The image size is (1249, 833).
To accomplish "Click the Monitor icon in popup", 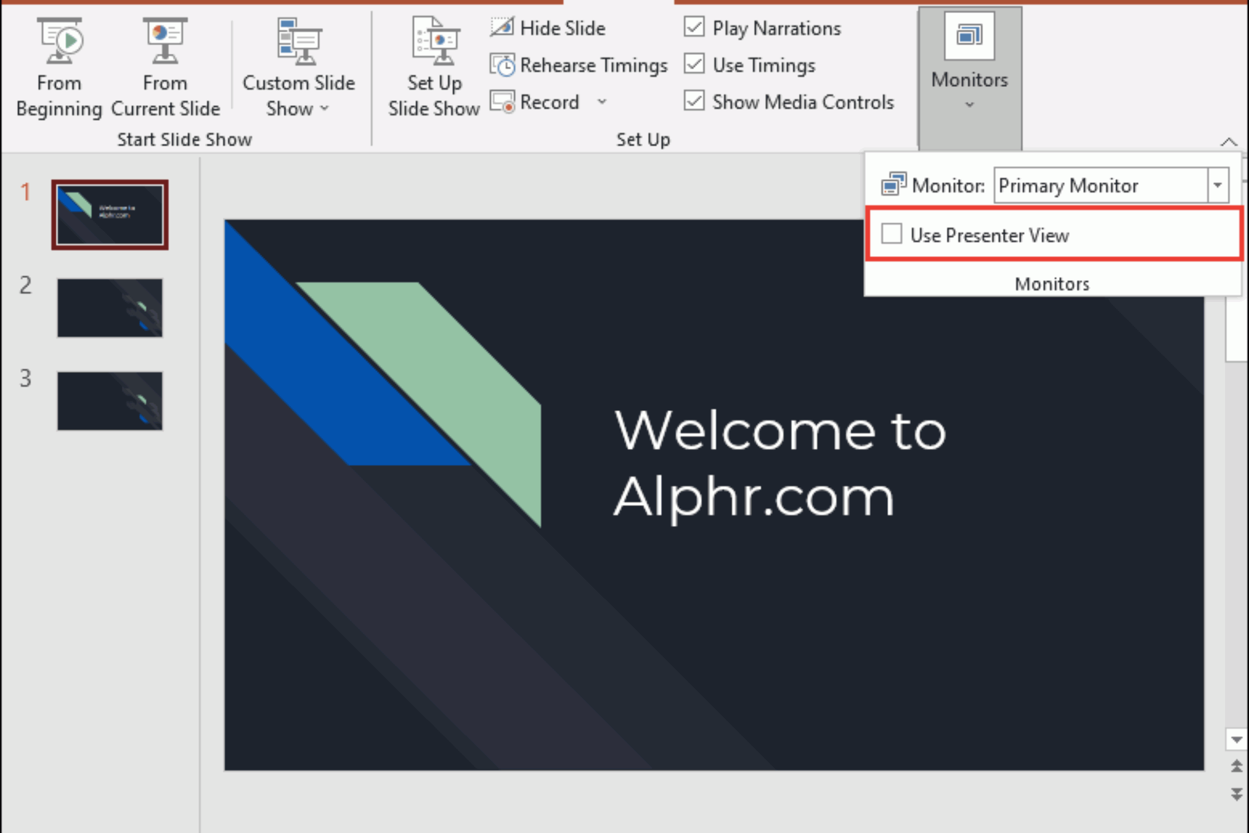I will click(894, 184).
